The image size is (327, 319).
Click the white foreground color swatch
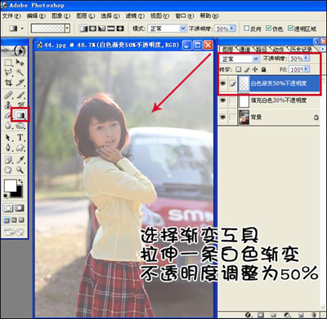pyautogui.click(x=10, y=186)
